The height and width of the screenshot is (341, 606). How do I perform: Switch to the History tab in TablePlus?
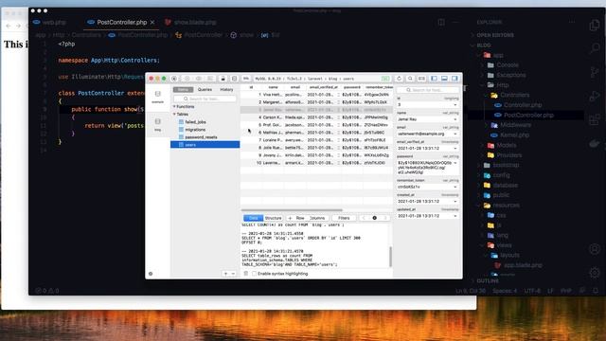tap(226, 89)
